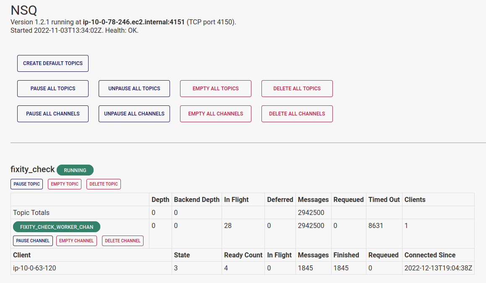Click the State column header
This screenshot has height=283, width=486.
click(182, 255)
